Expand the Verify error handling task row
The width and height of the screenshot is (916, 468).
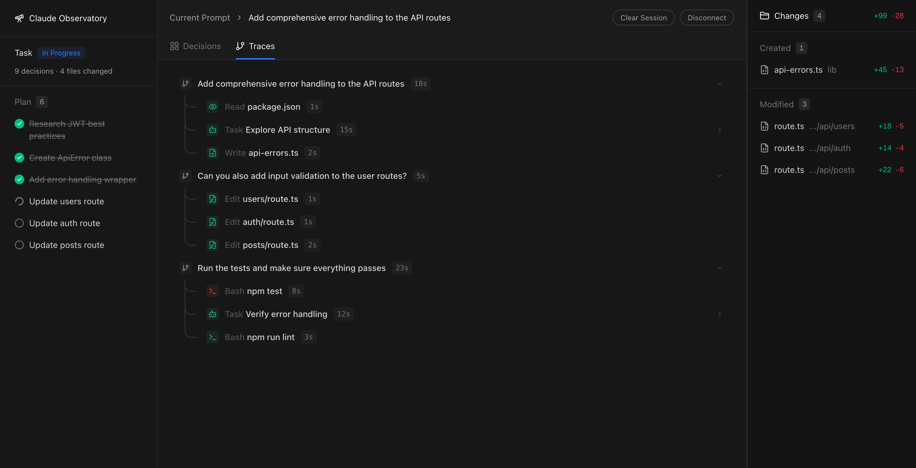click(719, 314)
